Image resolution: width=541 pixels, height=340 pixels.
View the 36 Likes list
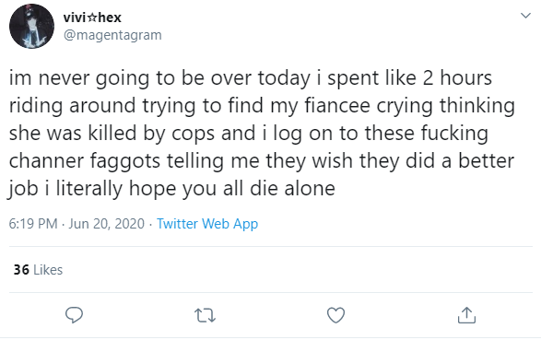pyautogui.click(x=38, y=270)
